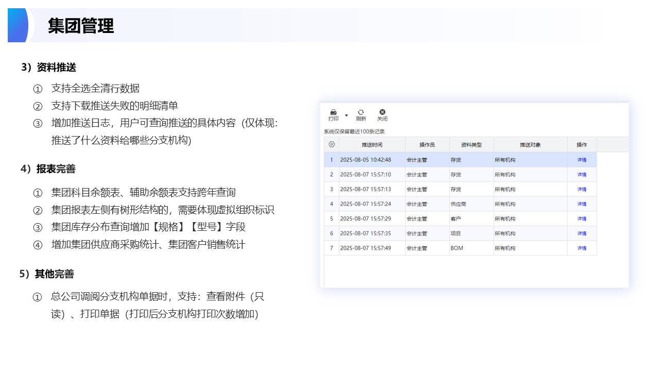The height and width of the screenshot is (371, 659).
Task: Open 详情 for the 15:57:10 record
Action: [582, 175]
